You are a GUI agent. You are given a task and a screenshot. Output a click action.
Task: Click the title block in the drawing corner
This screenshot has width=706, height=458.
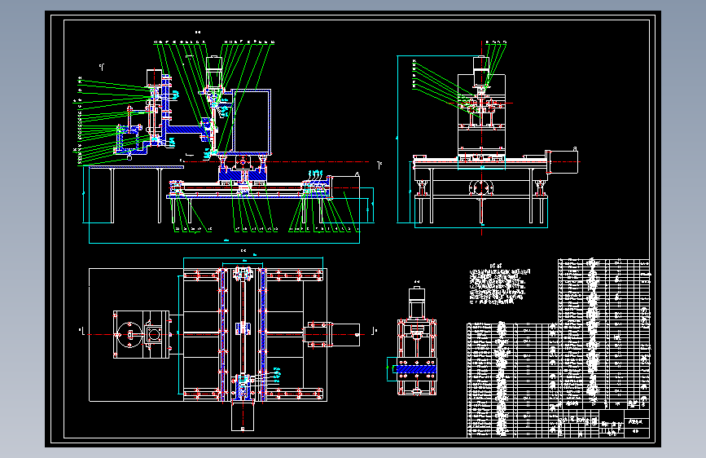click(x=604, y=423)
